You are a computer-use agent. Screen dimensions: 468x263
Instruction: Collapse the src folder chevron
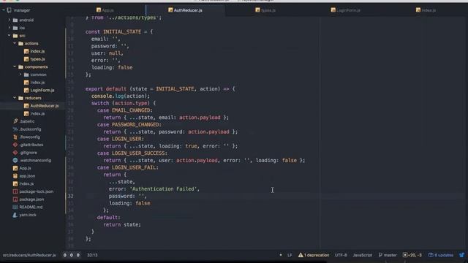coord(10,36)
